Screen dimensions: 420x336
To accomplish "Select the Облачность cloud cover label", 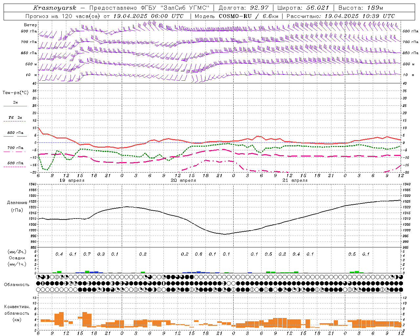I will click(x=17, y=285).
